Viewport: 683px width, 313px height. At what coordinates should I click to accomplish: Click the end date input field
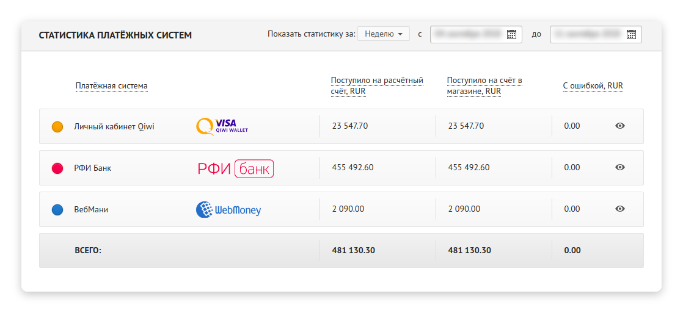point(587,34)
